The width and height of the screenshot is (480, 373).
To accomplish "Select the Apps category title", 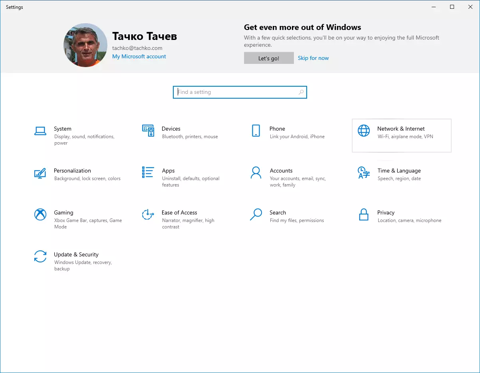I will click(x=168, y=171).
